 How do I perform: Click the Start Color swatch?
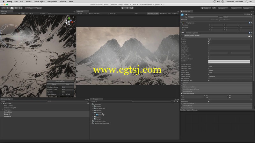point(229,61)
